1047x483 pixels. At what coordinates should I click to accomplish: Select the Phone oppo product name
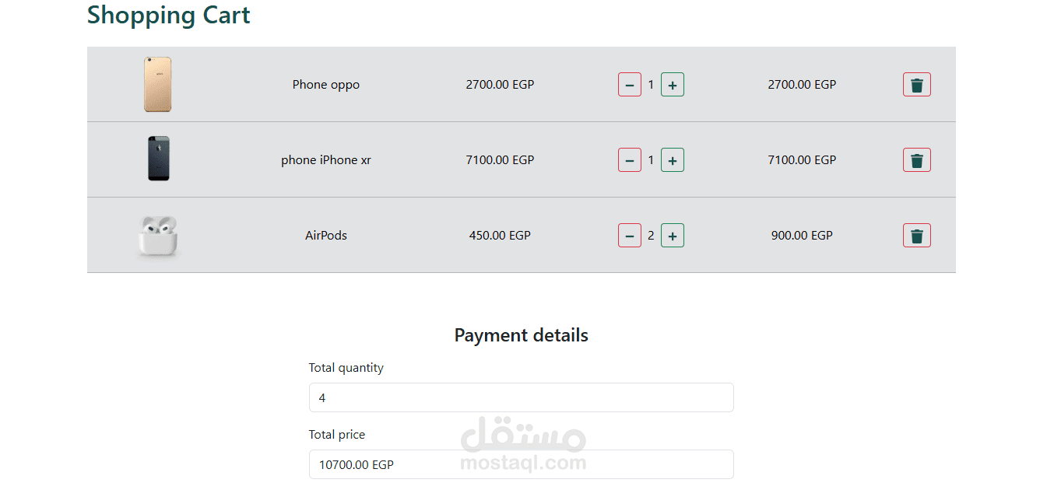click(x=326, y=85)
